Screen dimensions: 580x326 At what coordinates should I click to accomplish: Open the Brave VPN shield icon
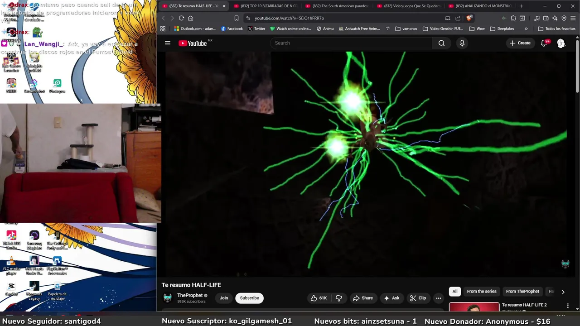[564, 18]
